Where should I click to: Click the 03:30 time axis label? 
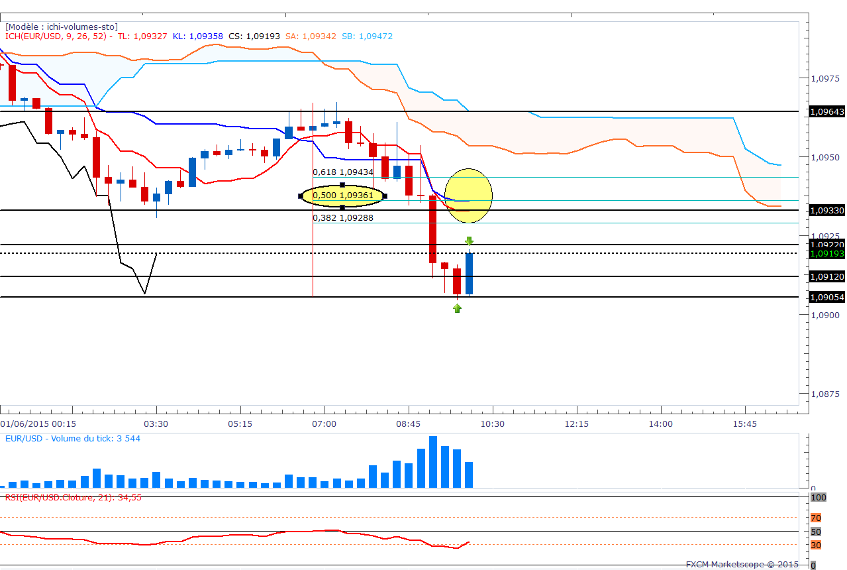tap(156, 424)
